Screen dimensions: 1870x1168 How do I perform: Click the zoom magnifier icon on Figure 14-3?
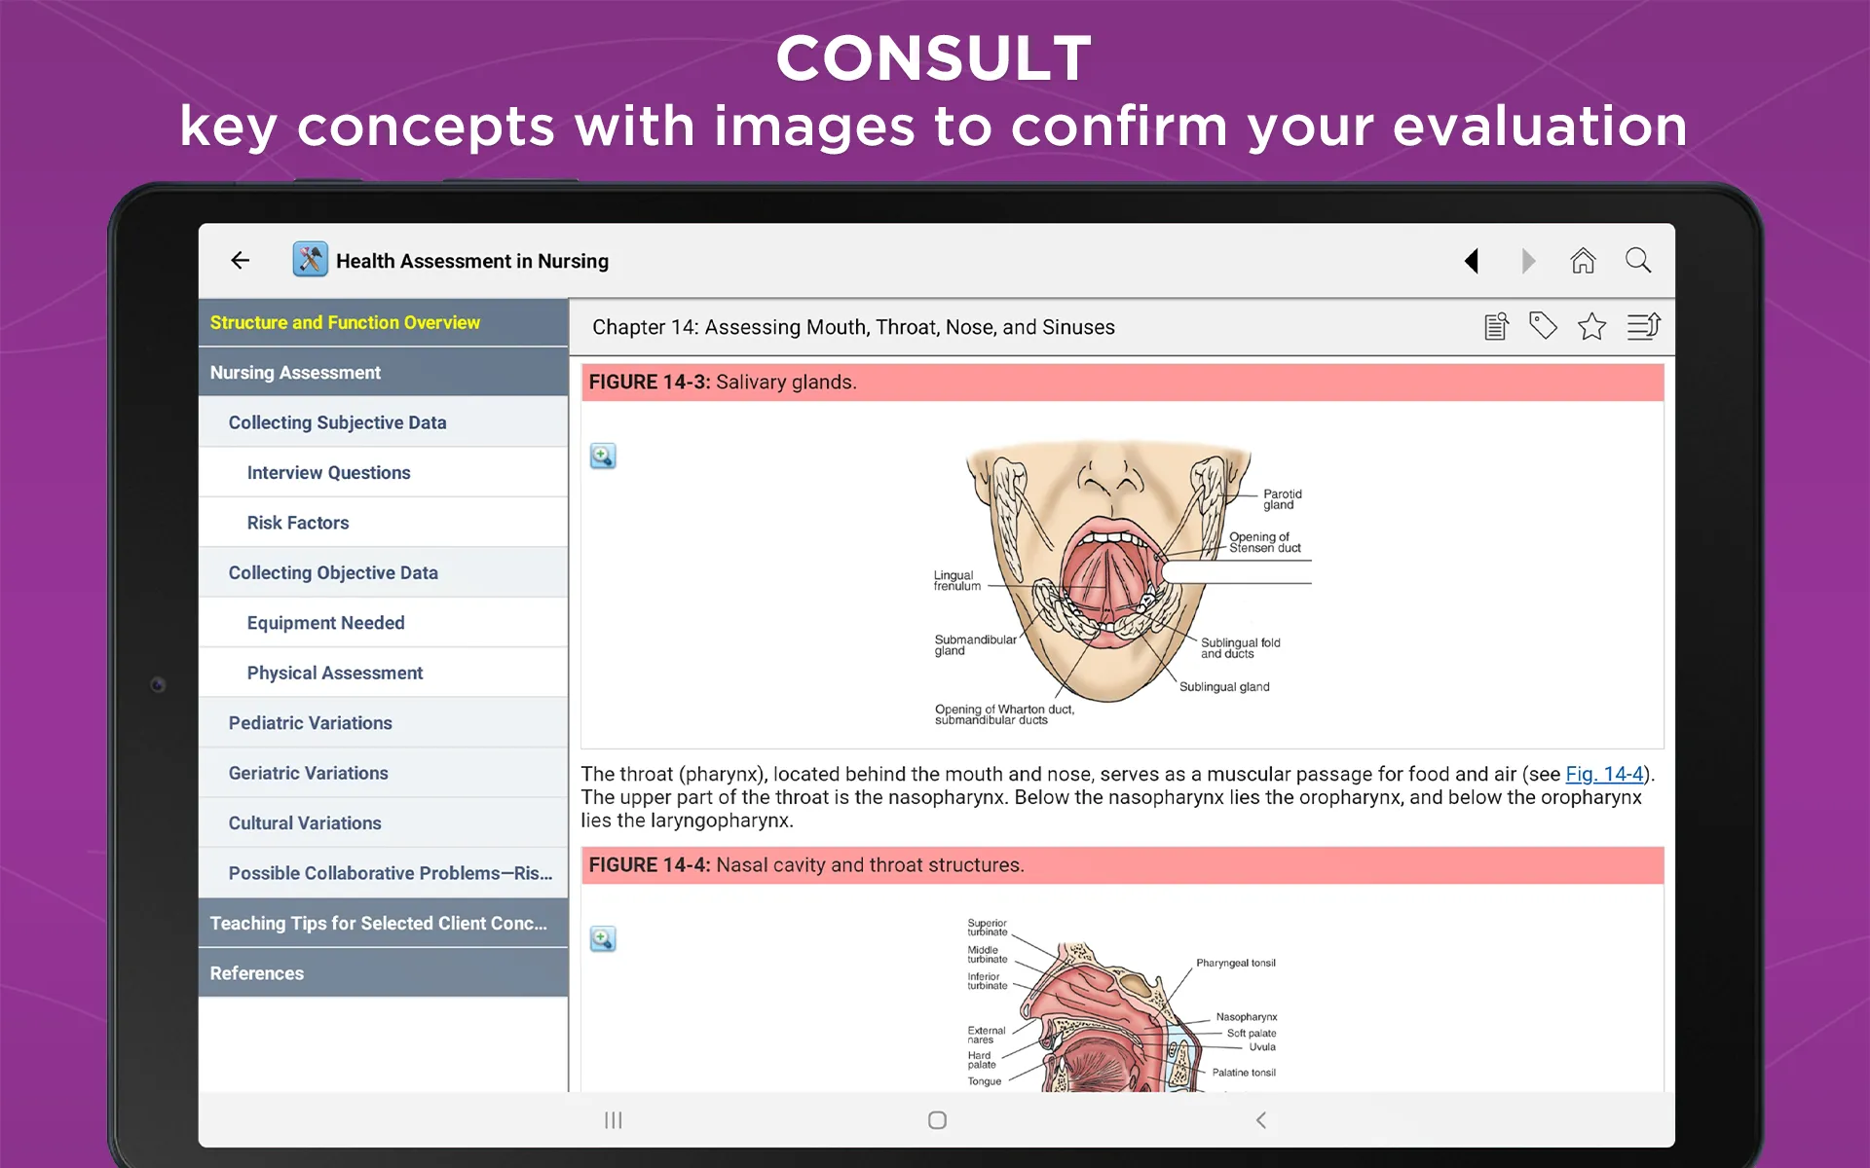(x=603, y=455)
